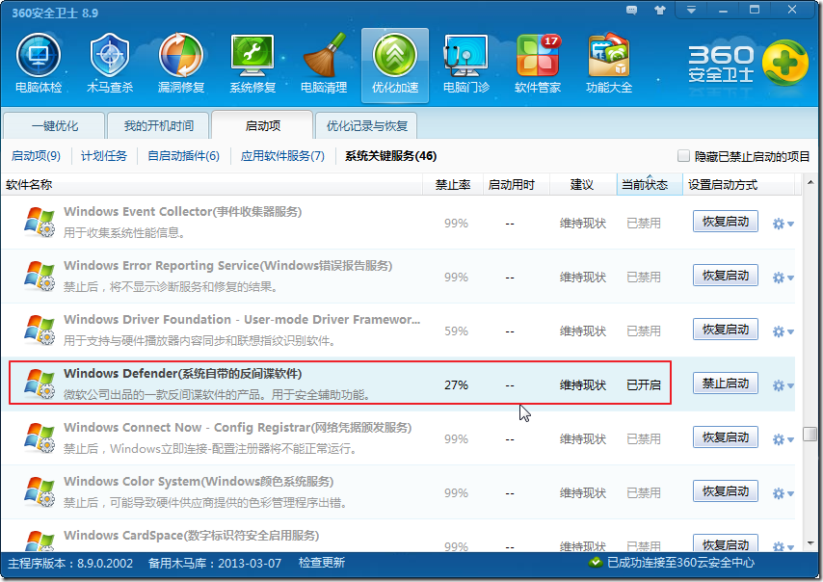
Task: Click the 360 green plus logo
Action: point(784,63)
